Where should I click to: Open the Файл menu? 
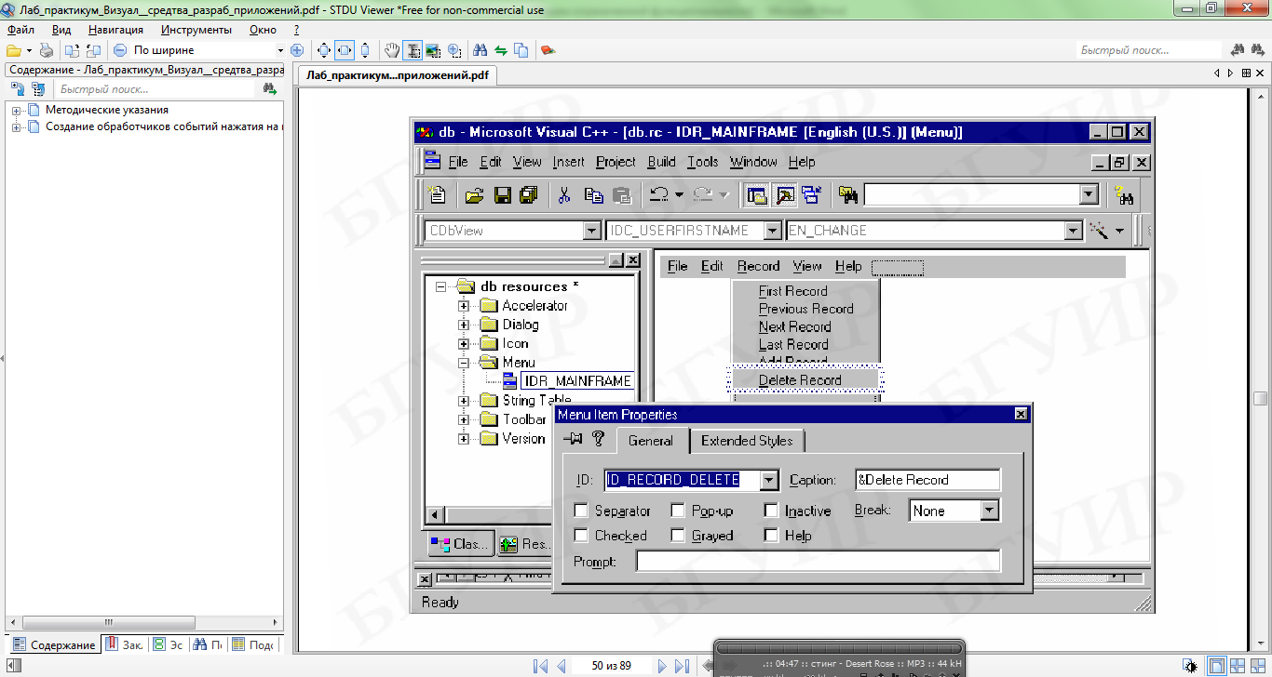(x=20, y=30)
